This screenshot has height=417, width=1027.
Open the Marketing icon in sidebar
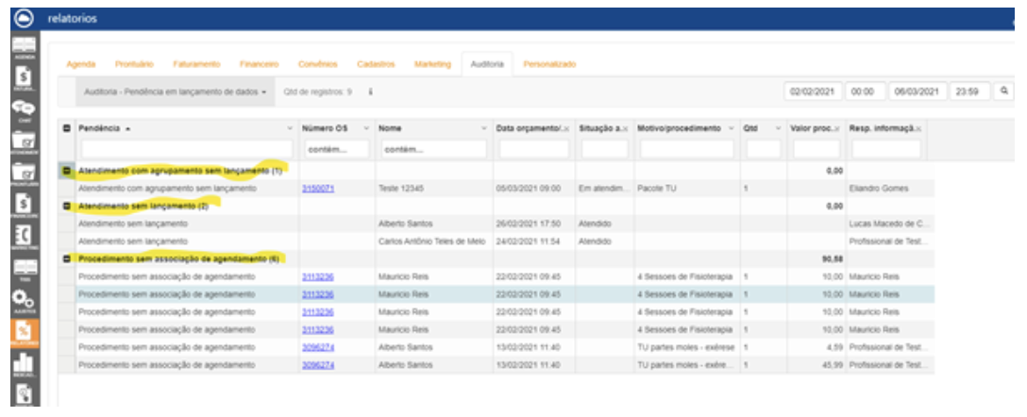24,238
